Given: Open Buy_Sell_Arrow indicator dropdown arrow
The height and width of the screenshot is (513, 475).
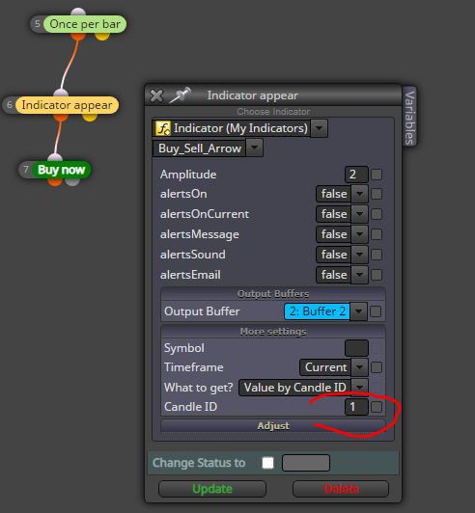Looking at the screenshot, I should click(254, 148).
